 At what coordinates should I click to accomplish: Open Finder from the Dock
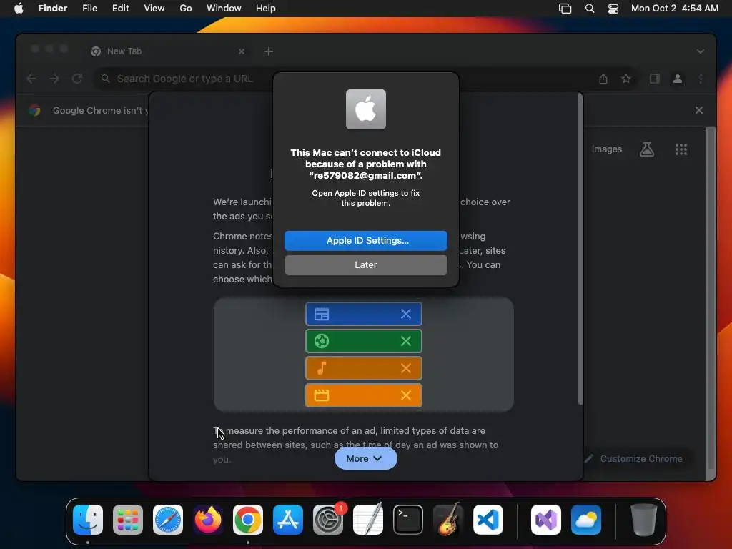(x=88, y=520)
